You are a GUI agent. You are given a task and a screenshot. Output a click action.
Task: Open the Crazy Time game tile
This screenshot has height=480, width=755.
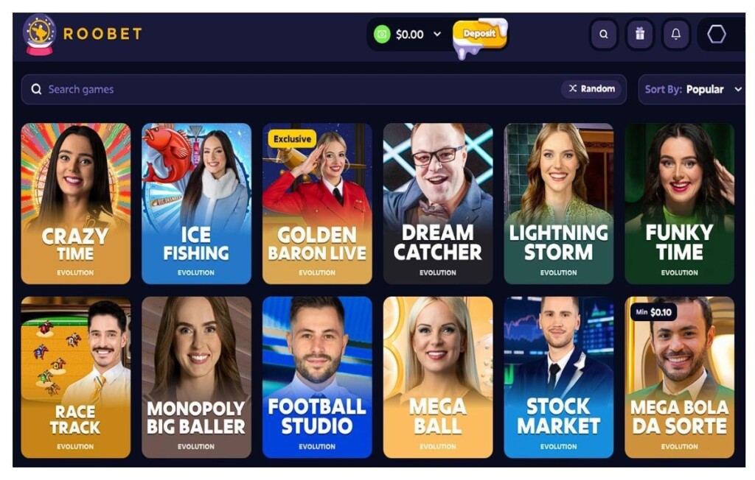tap(76, 203)
